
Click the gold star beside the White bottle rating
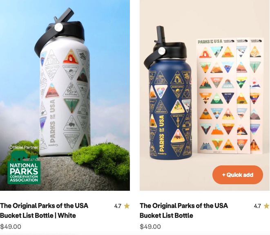[x=127, y=206]
